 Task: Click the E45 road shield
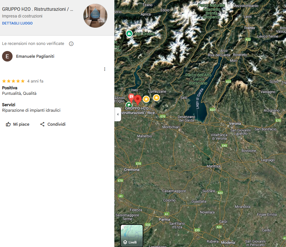pyautogui.click(x=224, y=146)
